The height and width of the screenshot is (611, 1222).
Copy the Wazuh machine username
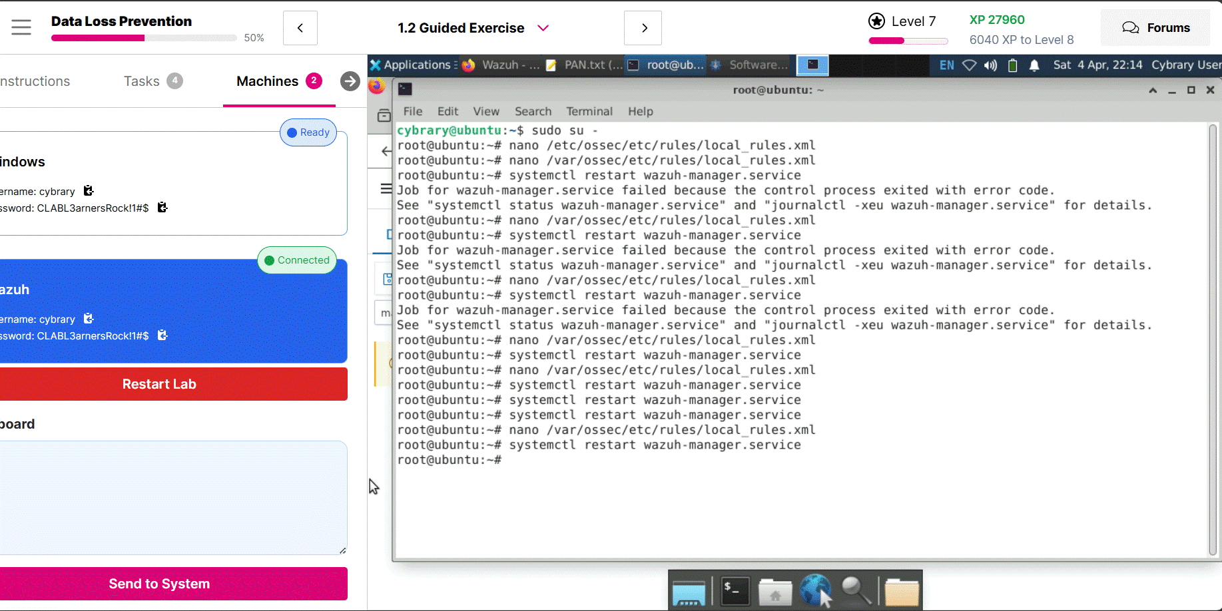pos(89,319)
